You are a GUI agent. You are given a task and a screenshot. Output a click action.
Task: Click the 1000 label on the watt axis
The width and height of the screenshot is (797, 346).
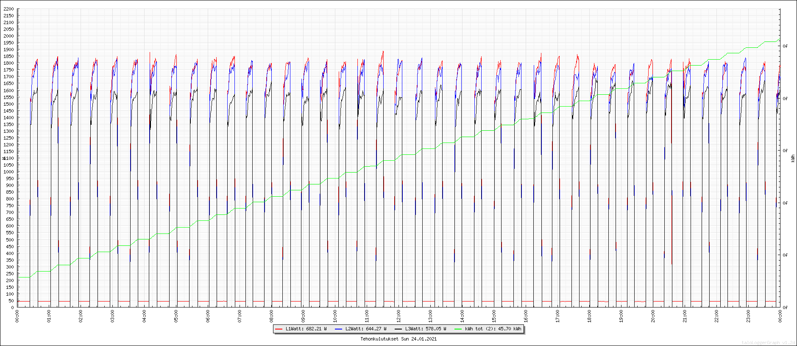coord(8,172)
